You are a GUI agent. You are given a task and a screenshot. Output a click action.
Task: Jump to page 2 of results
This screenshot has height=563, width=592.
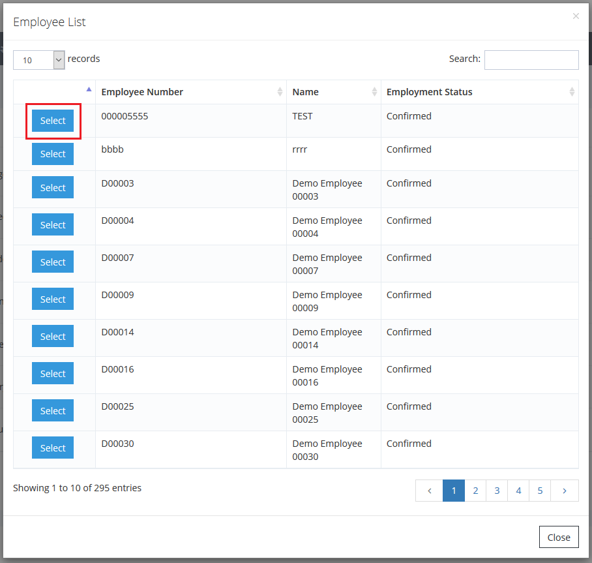(475, 491)
